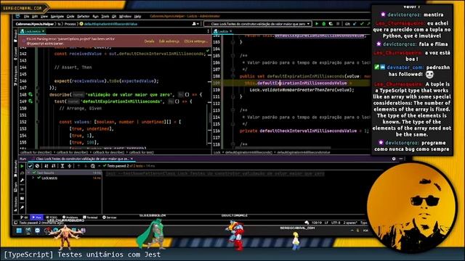The image size is (465, 261).
Task: Rerun tests with the green Run arrow in Run panel
Action: pyautogui.click(x=22, y=166)
